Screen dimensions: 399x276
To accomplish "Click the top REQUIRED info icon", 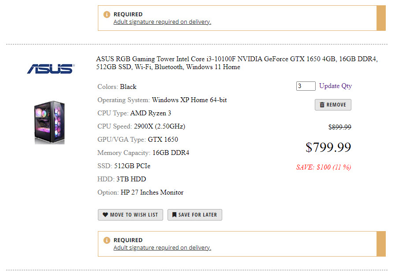I will pyautogui.click(x=107, y=15).
